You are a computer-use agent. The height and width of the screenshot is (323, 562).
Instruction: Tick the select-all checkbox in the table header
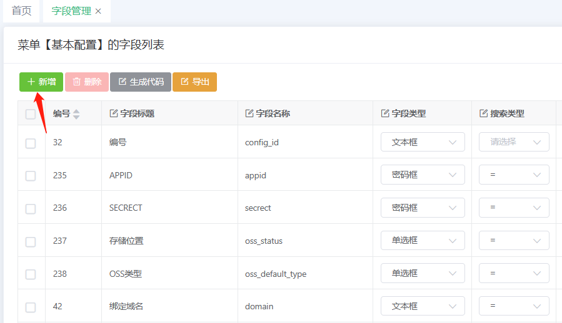pos(31,114)
